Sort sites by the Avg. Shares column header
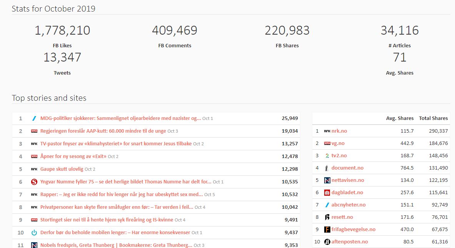Viewport: 455px width, 248px height. point(400,118)
